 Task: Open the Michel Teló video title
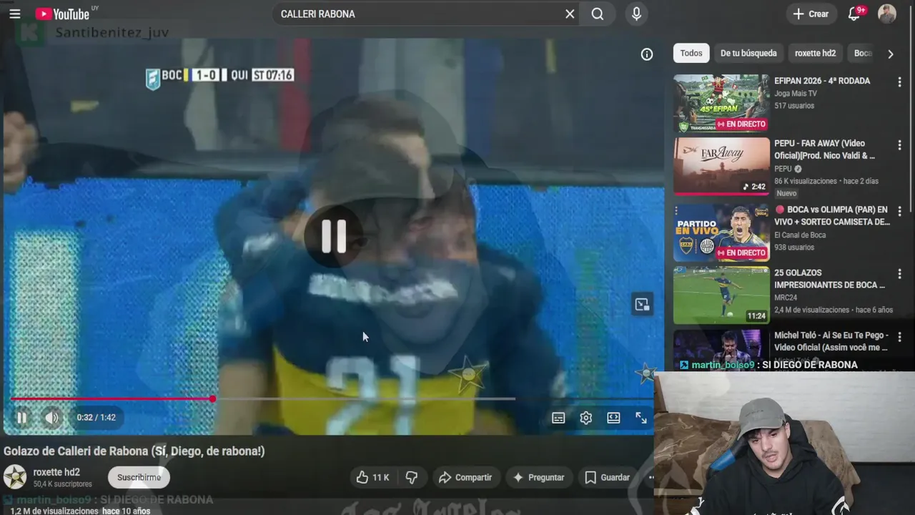(x=831, y=341)
